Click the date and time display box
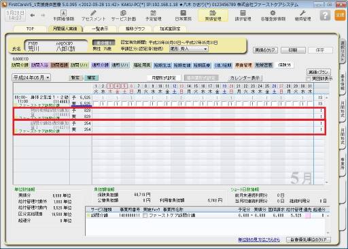The image size is (348, 249). [15, 16]
